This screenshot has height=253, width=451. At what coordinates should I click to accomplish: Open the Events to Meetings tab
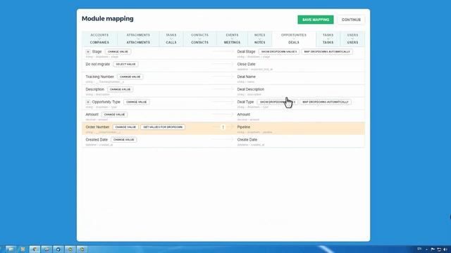[x=232, y=39]
